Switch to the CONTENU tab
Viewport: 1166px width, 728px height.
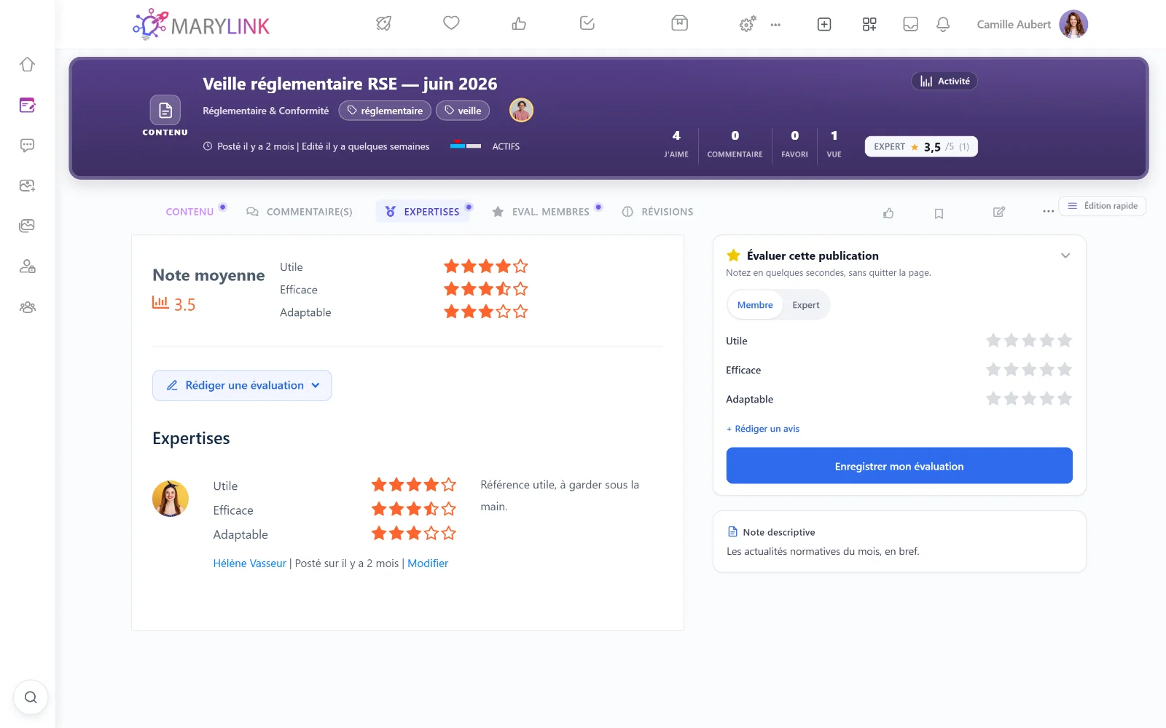189,212
